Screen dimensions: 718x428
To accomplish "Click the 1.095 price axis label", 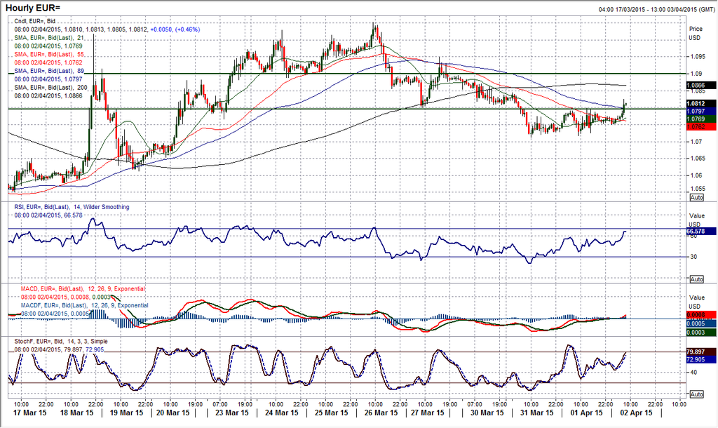I will point(698,57).
